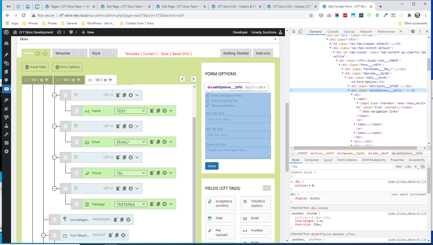The height and width of the screenshot is (245, 433).
Task: Duplicate the Email field using its copy icon
Action: coord(158,142)
